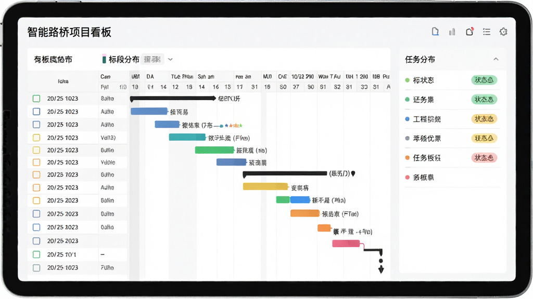The height and width of the screenshot is (299, 533).
Task: Click the small teal milestone dot before the colored stars
Action: [x=221, y=126]
